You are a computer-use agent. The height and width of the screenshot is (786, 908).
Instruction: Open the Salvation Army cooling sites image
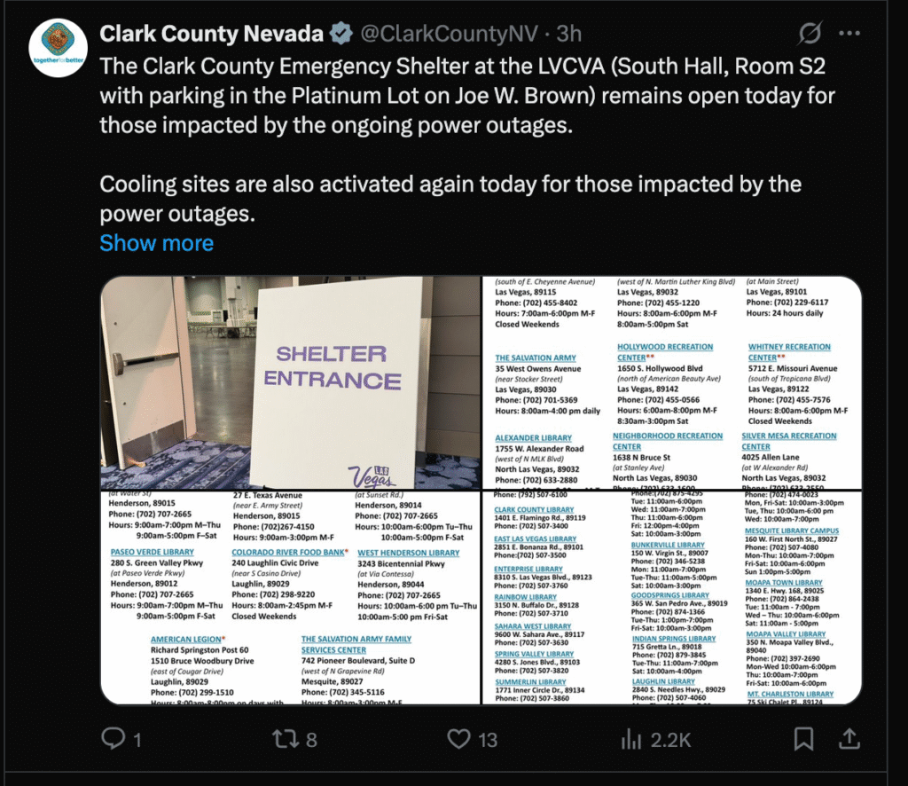[672, 382]
